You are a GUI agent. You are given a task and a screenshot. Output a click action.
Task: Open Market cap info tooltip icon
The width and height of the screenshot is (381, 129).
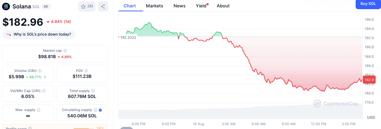click(x=65, y=51)
